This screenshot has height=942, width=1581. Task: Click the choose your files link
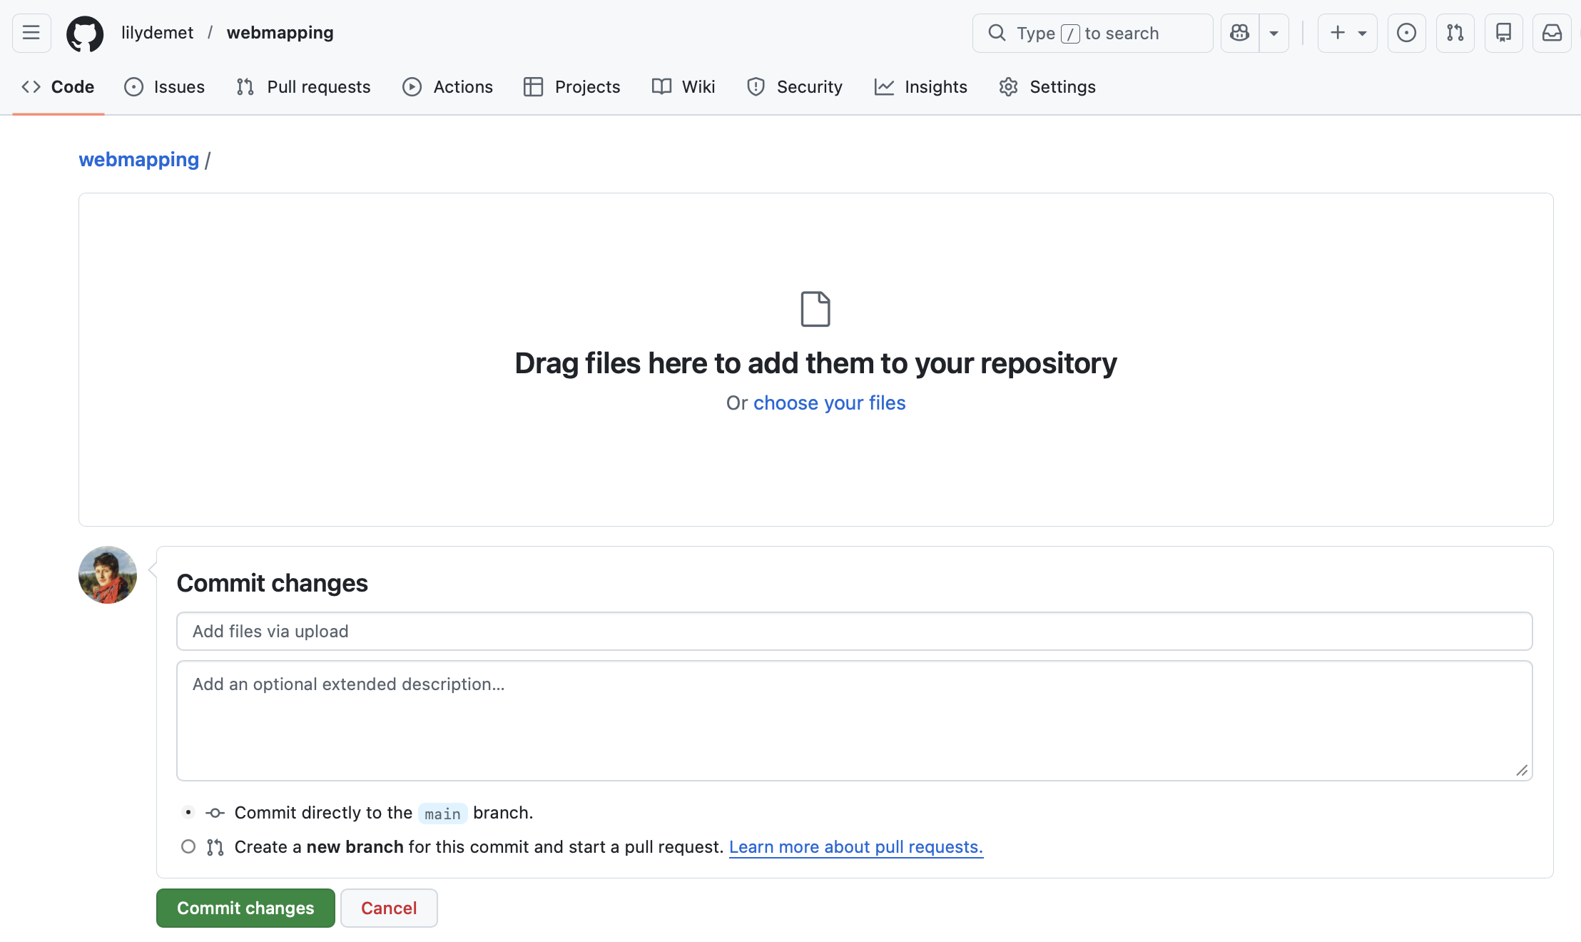click(829, 403)
